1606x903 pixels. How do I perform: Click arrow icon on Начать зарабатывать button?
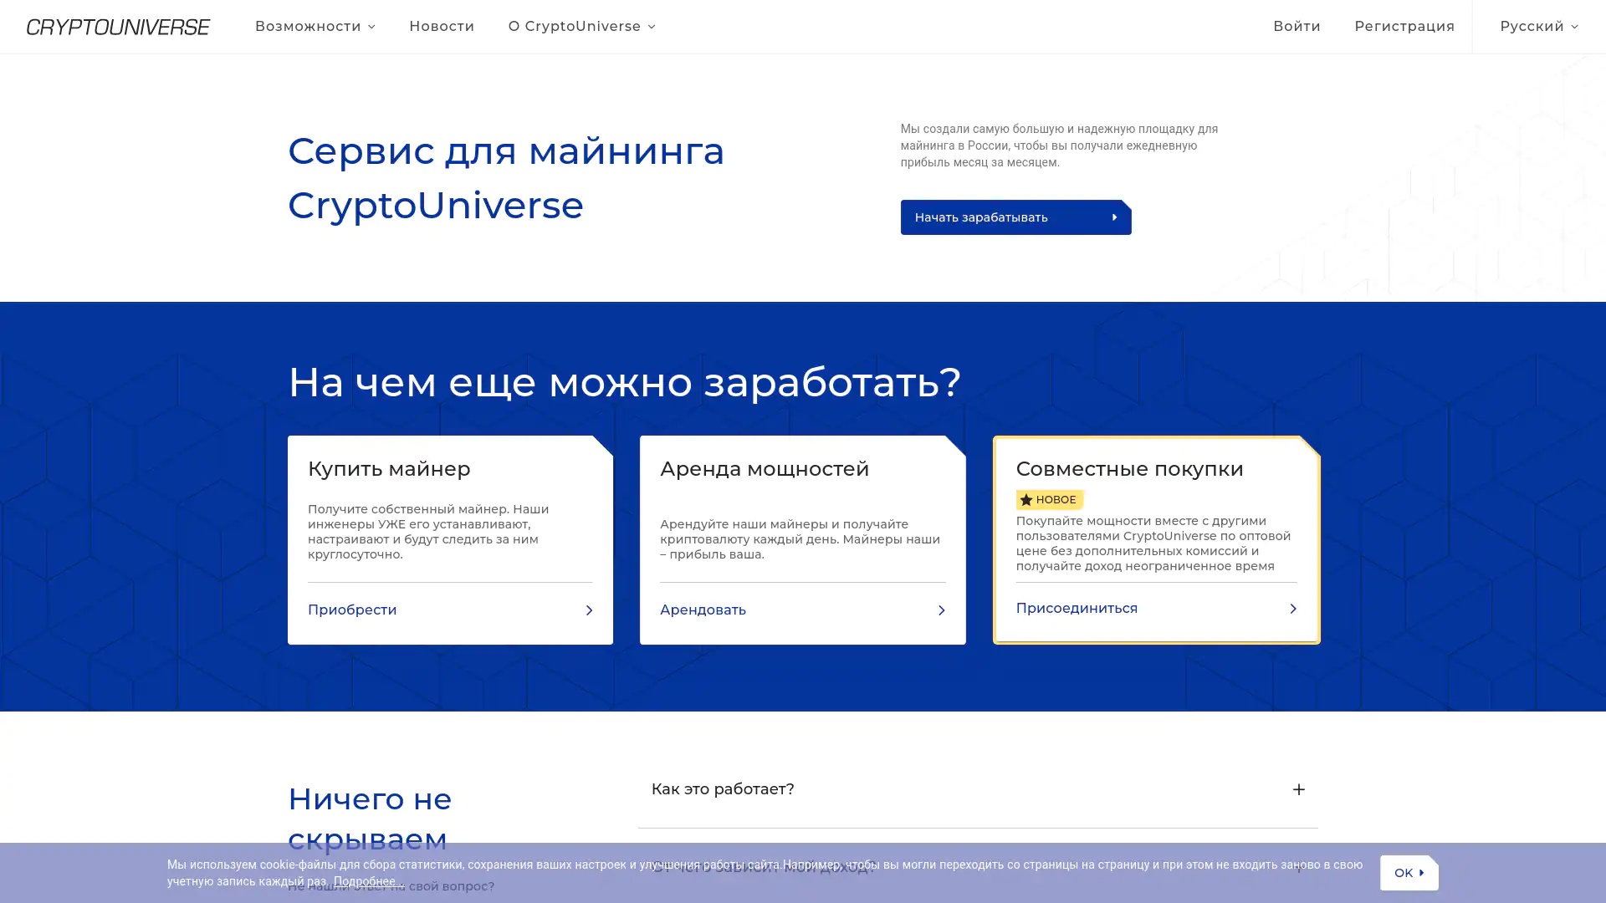[1114, 217]
